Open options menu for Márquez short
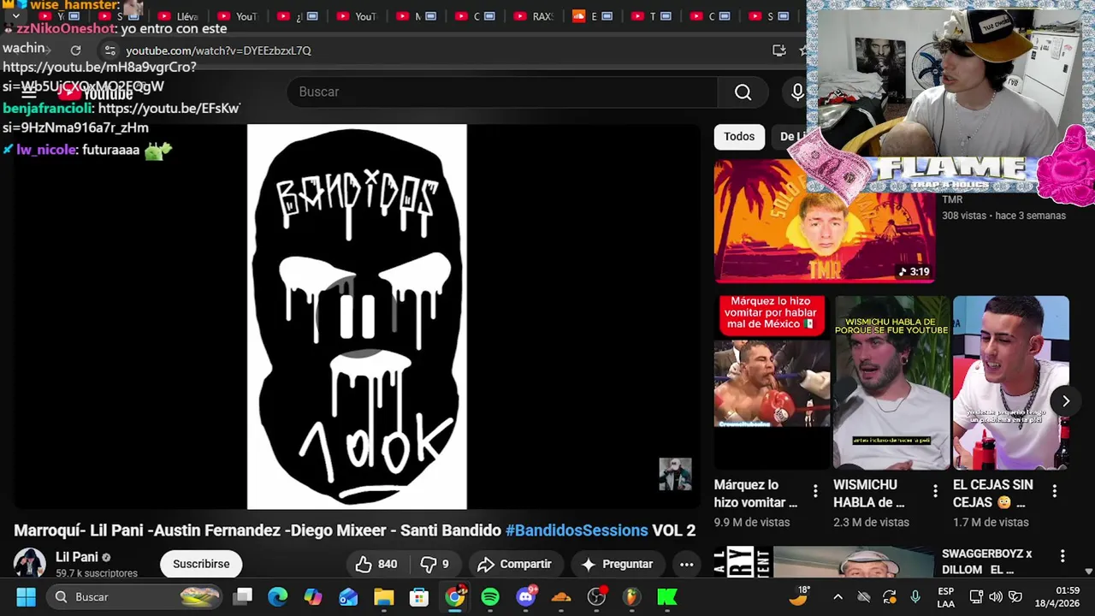The width and height of the screenshot is (1095, 616). tap(815, 491)
